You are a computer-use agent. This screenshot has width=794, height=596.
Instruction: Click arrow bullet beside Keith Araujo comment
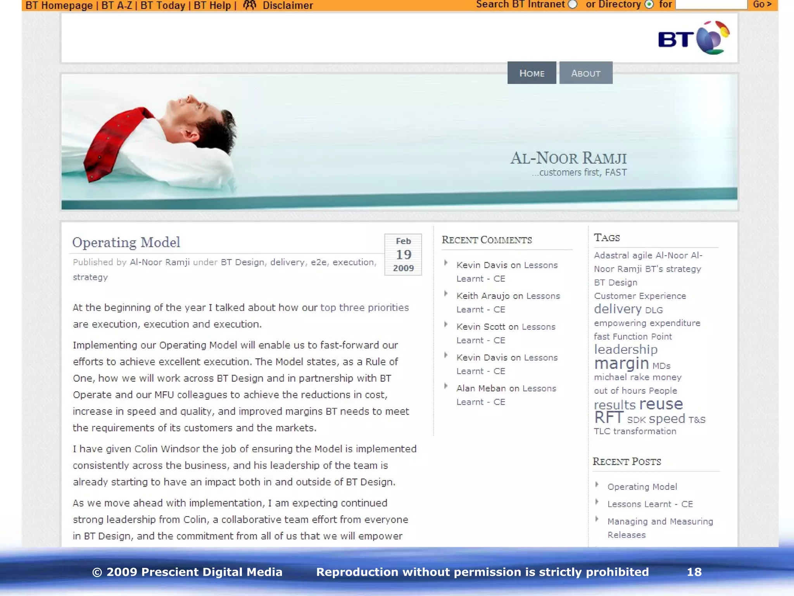click(446, 294)
